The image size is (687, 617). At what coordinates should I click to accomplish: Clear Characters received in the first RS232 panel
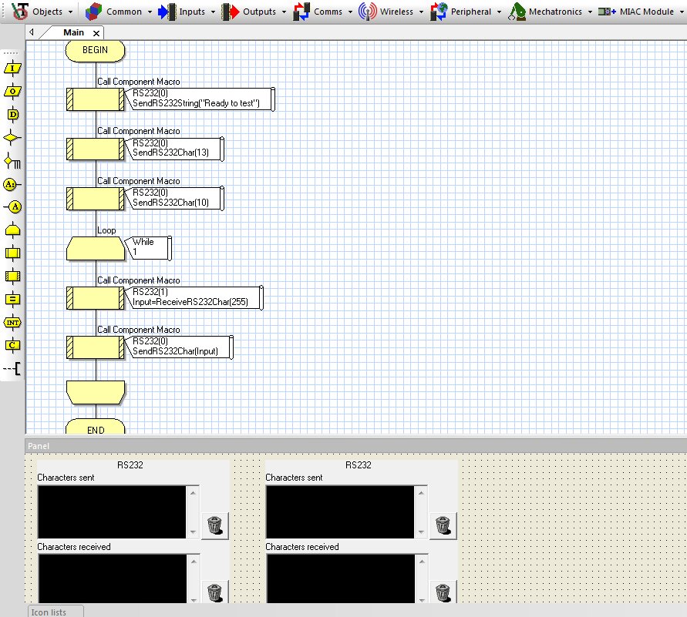pos(214,592)
